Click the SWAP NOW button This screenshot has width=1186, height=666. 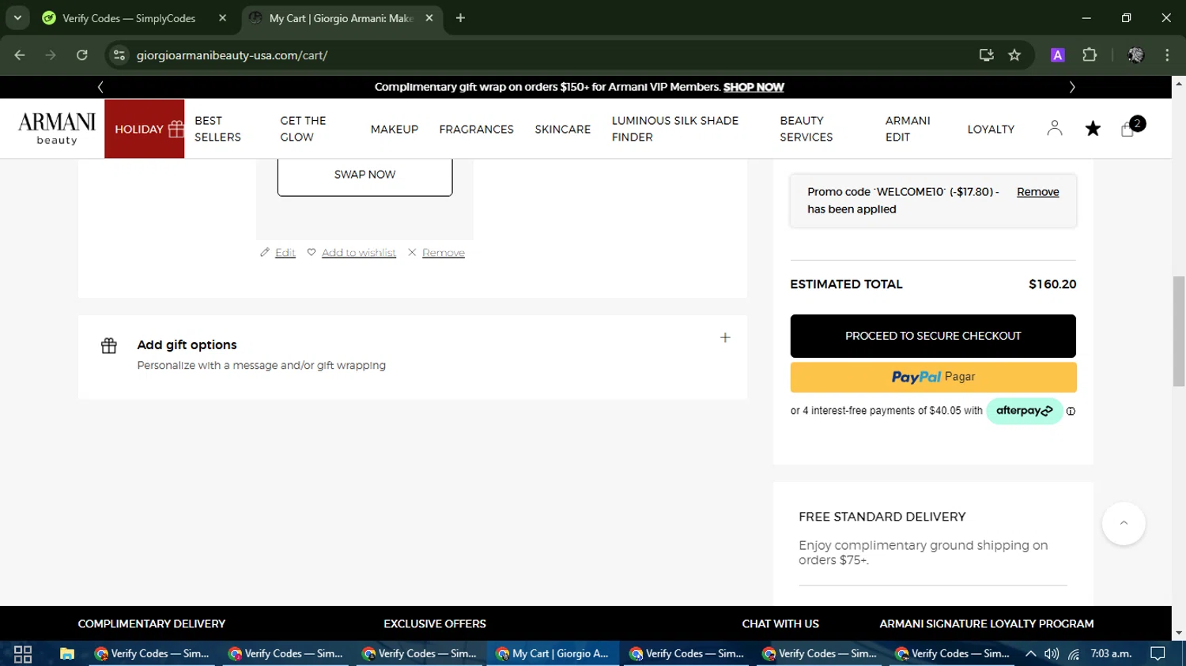pyautogui.click(x=364, y=175)
